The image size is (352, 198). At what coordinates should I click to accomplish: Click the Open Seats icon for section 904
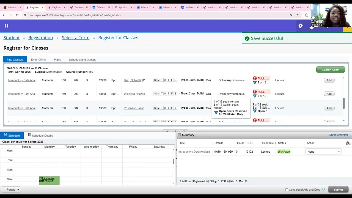[x=255, y=111]
